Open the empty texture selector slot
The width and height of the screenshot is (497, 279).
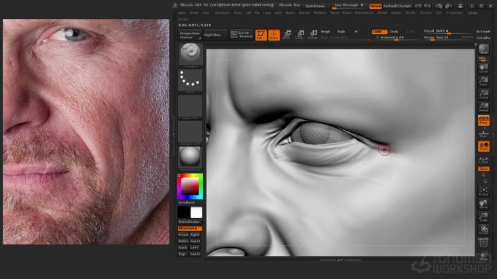(x=190, y=132)
